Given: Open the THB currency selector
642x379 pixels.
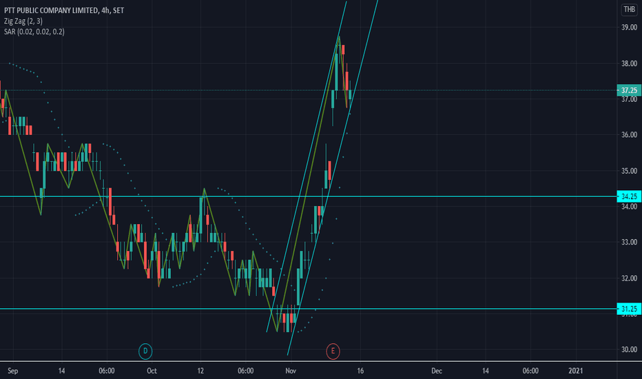Looking at the screenshot, I should click(629, 10).
